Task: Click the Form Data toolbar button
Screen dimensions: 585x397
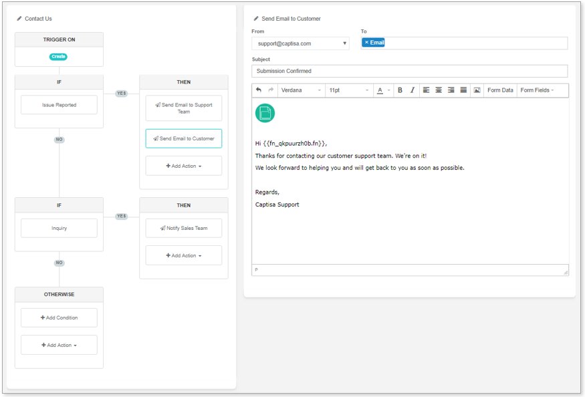Action: (500, 90)
